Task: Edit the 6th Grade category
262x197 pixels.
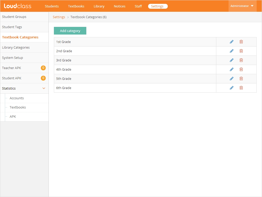Action: pos(232,88)
